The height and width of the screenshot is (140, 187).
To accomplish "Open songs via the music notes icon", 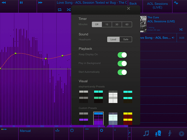I will click(x=146, y=133).
